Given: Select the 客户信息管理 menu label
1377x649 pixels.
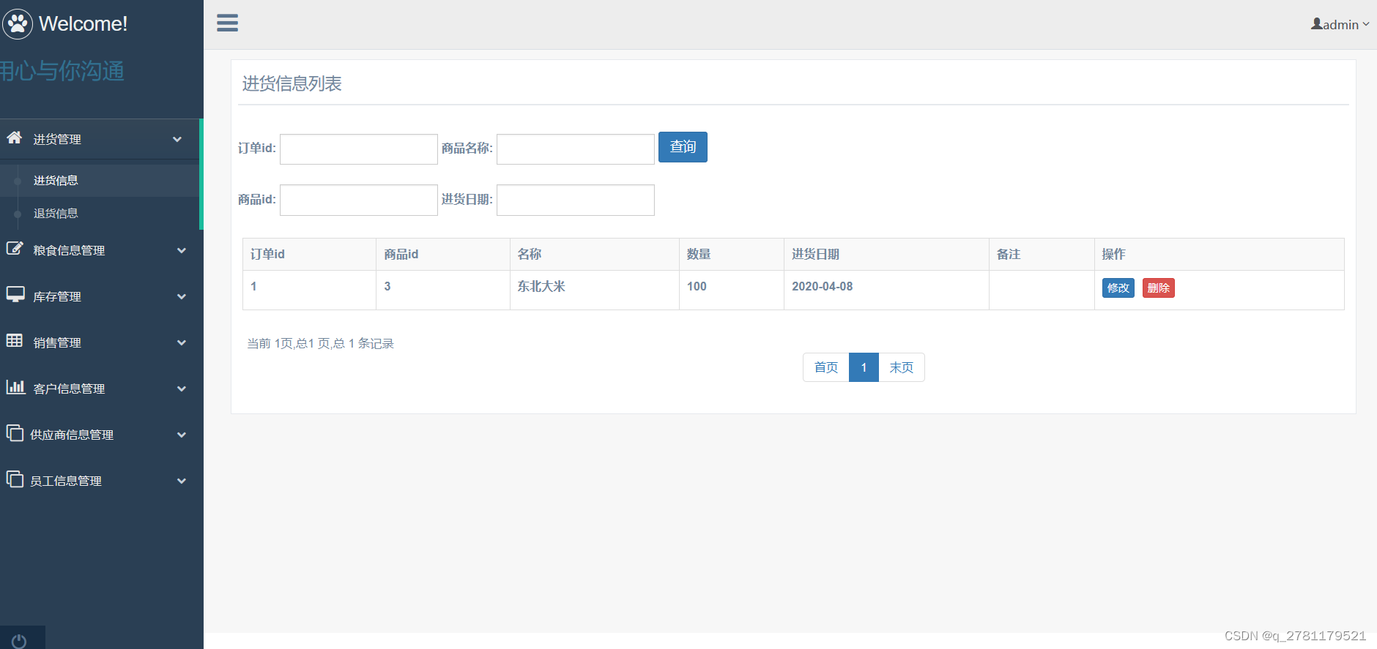Looking at the screenshot, I should click(69, 389).
